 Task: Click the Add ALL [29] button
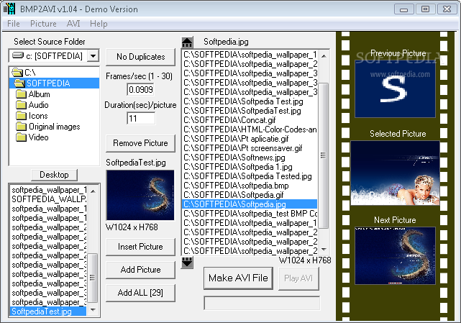pos(140,293)
